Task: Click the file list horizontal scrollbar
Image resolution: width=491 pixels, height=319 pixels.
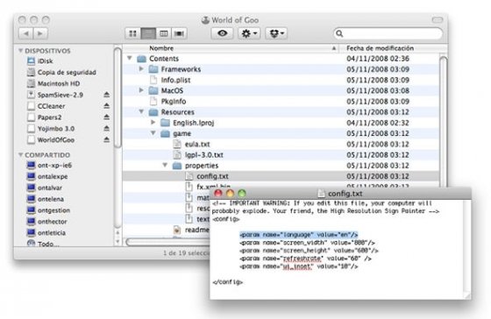Action: (167, 242)
